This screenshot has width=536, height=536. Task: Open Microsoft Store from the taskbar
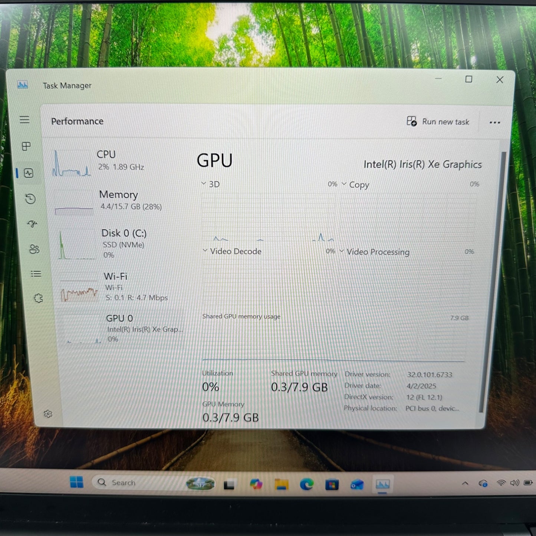tap(332, 484)
